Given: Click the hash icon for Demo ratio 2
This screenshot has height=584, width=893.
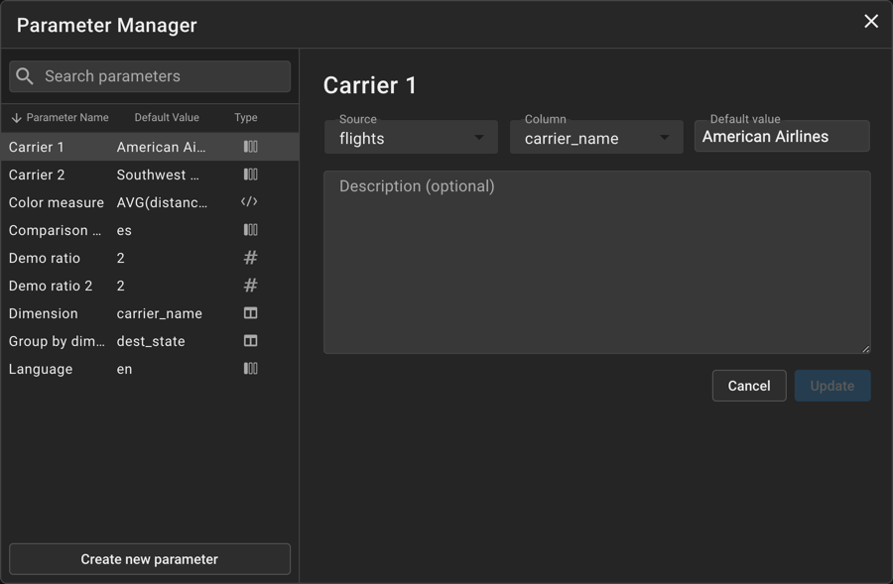Looking at the screenshot, I should click(250, 286).
